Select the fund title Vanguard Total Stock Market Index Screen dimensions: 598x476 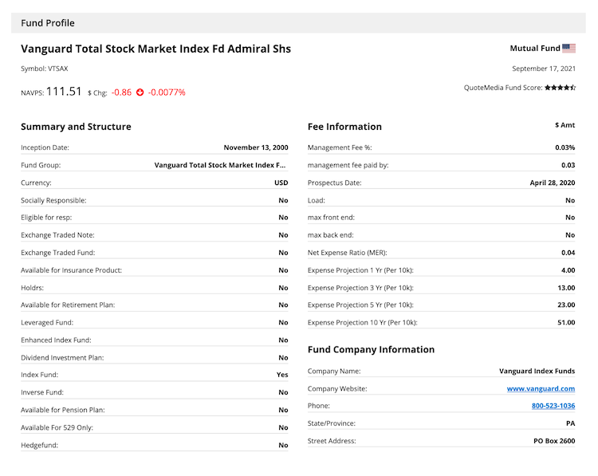click(x=155, y=49)
